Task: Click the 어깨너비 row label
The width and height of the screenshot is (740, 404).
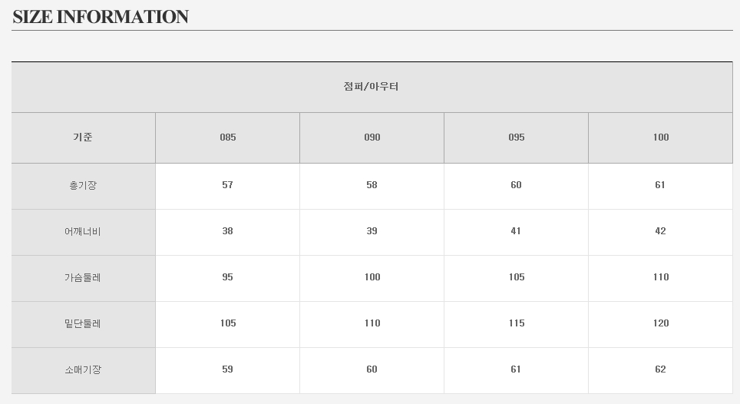Action: pyautogui.click(x=83, y=231)
